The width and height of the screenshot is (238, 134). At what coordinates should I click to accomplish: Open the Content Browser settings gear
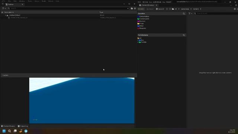[235, 9]
